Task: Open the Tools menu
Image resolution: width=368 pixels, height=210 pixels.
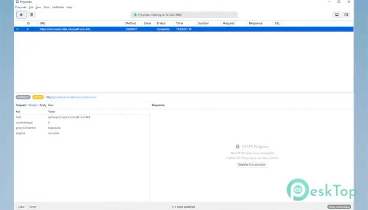Action: [46, 7]
